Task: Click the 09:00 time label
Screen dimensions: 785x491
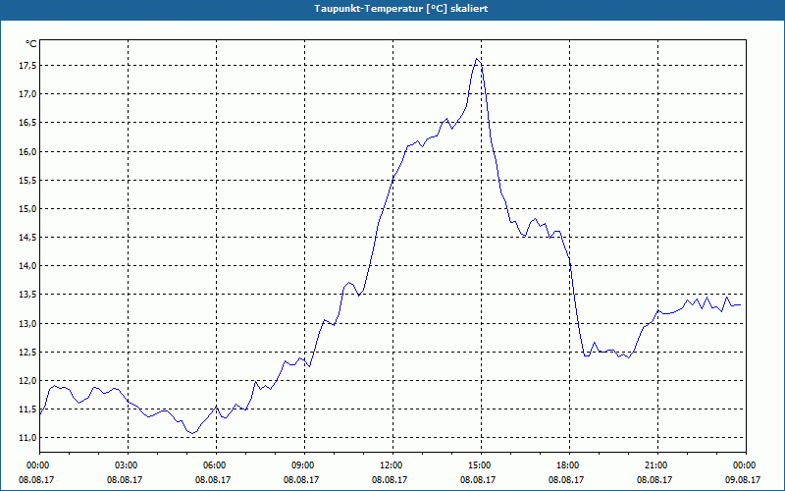Action: [x=304, y=465]
